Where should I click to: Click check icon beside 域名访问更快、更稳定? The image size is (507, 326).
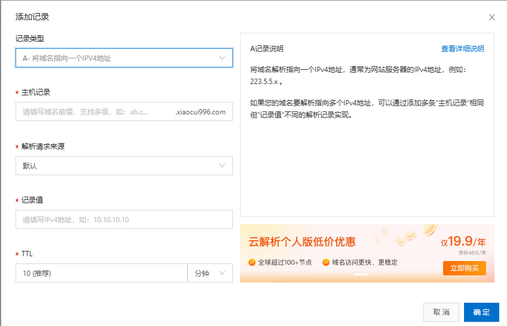pyautogui.click(x=326, y=262)
